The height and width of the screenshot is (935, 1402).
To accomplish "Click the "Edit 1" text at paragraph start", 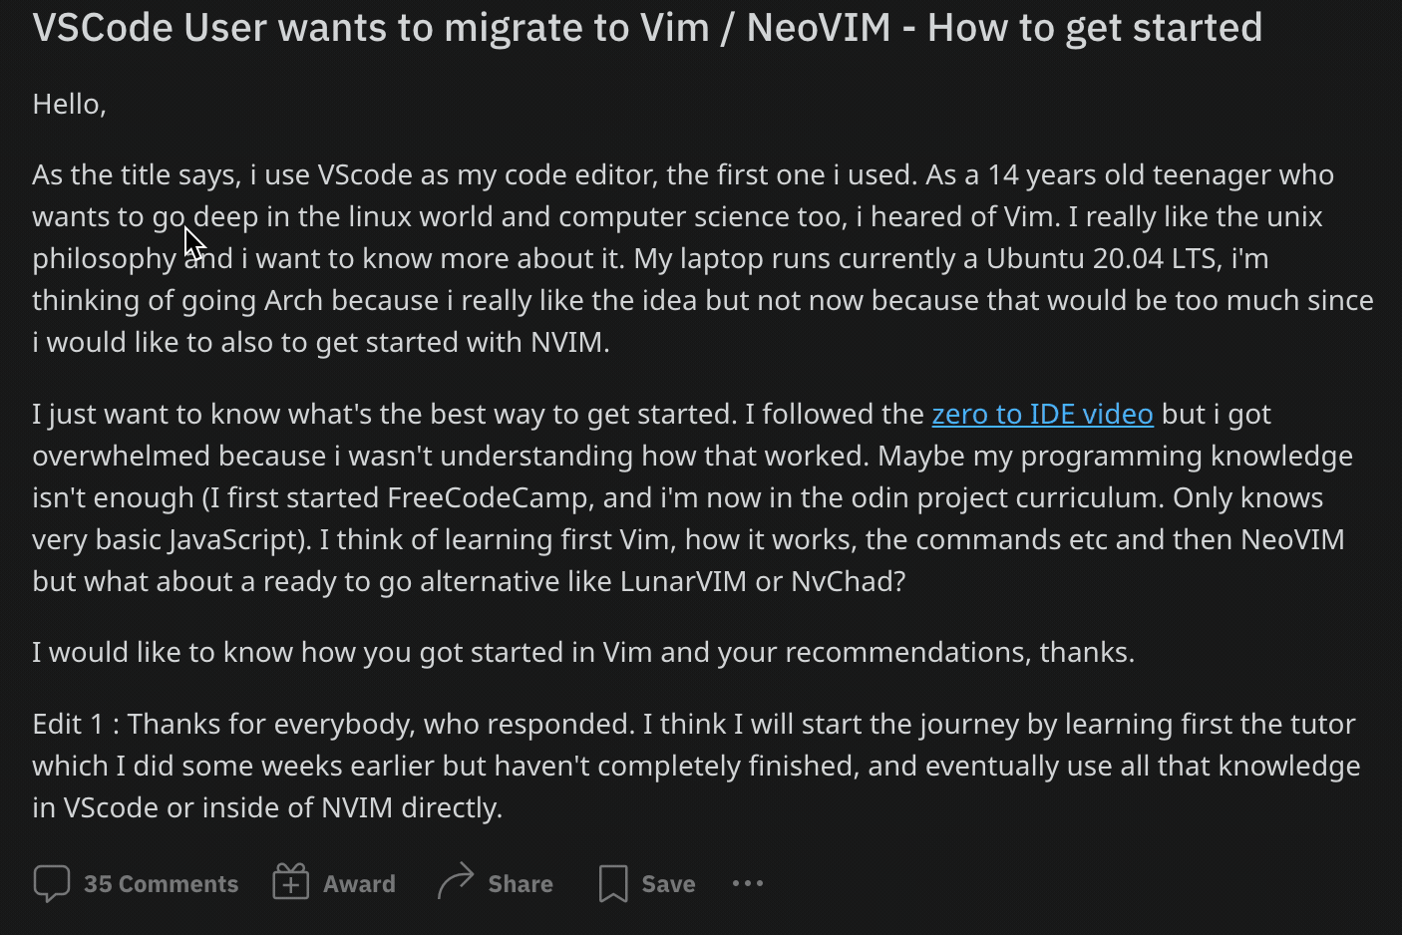I will click(x=68, y=724).
